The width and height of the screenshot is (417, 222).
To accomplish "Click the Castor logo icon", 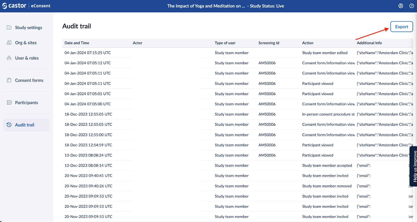I will (x=5, y=6).
